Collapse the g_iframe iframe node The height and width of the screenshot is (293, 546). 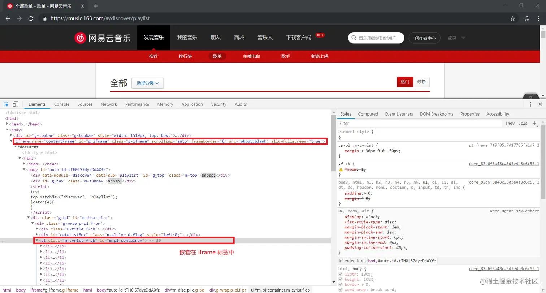pos(12,141)
